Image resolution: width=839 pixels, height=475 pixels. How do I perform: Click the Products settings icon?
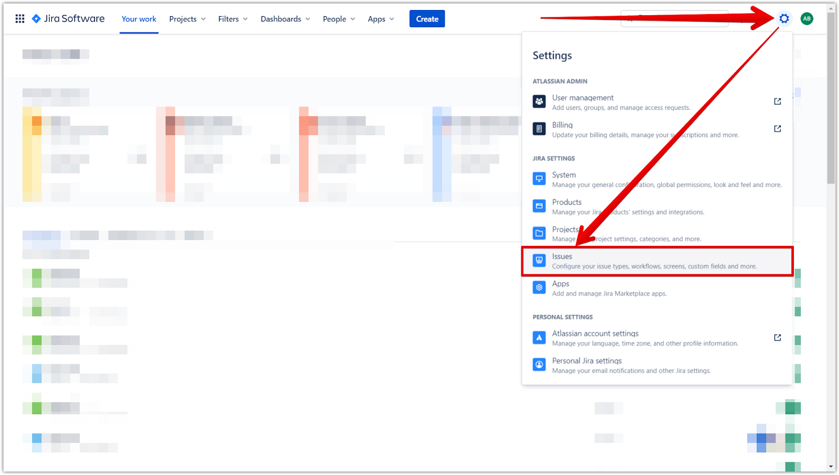pos(539,206)
